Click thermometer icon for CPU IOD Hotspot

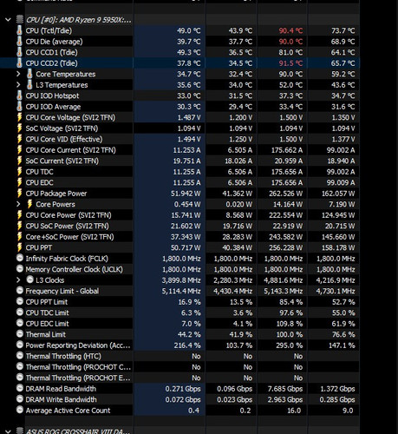[x=19, y=95]
